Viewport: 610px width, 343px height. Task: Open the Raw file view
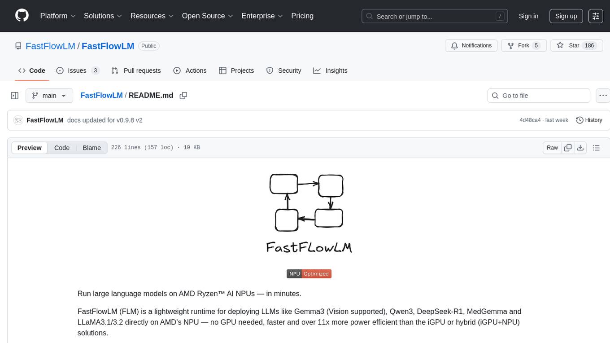coord(552,148)
